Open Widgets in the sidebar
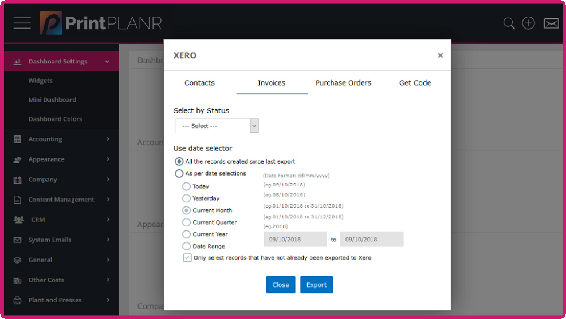566x319 pixels. [41, 81]
